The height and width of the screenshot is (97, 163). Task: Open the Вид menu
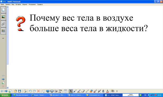click(x=13, y=4)
